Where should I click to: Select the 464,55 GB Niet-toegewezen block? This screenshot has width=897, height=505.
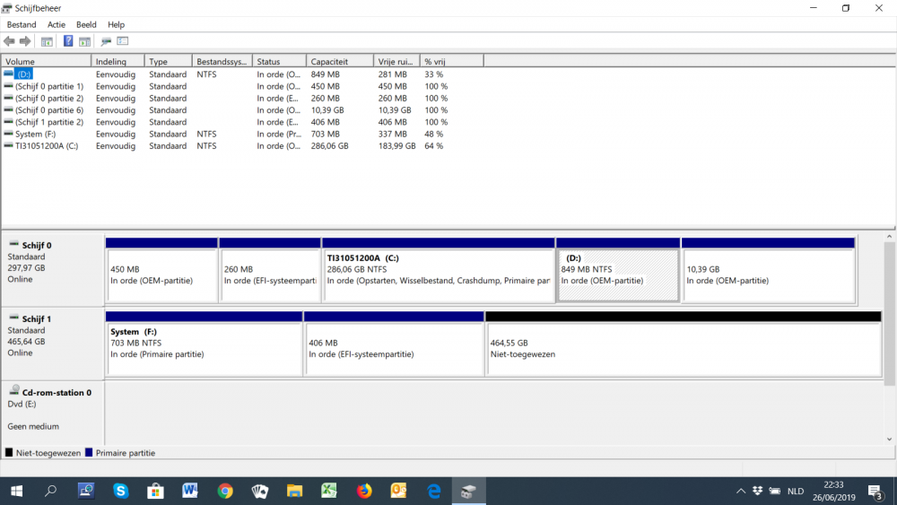tap(683, 349)
